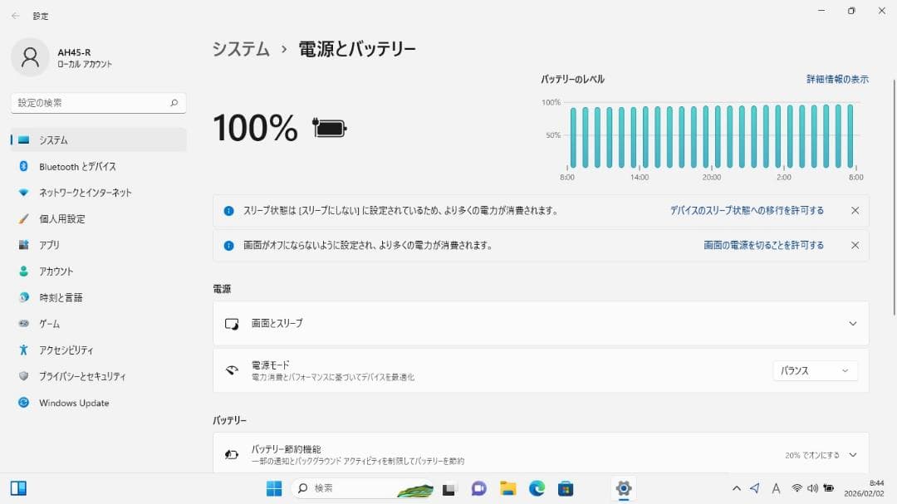
Task: Open the 電源モード バランス dropdown
Action: (x=814, y=370)
